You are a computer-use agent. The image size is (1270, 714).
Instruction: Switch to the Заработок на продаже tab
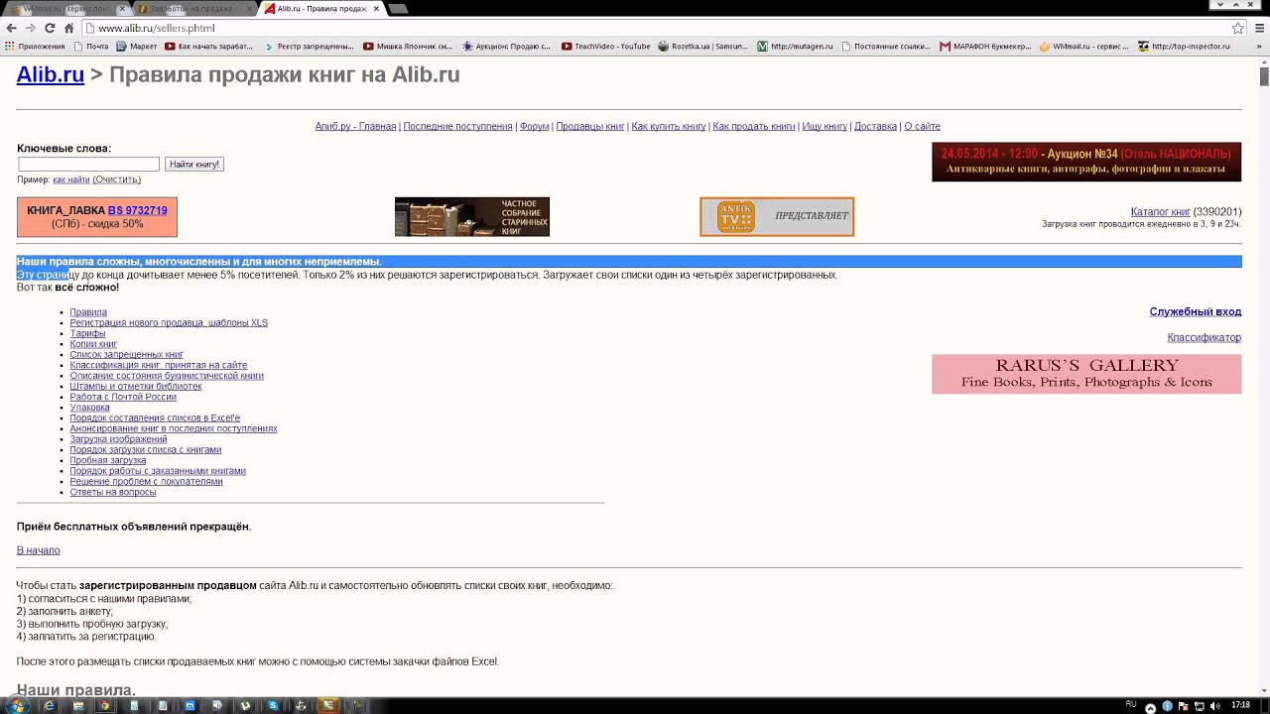tap(191, 8)
